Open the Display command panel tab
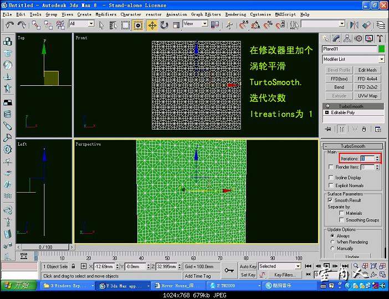The height and width of the screenshot is (299, 389). click(370, 38)
